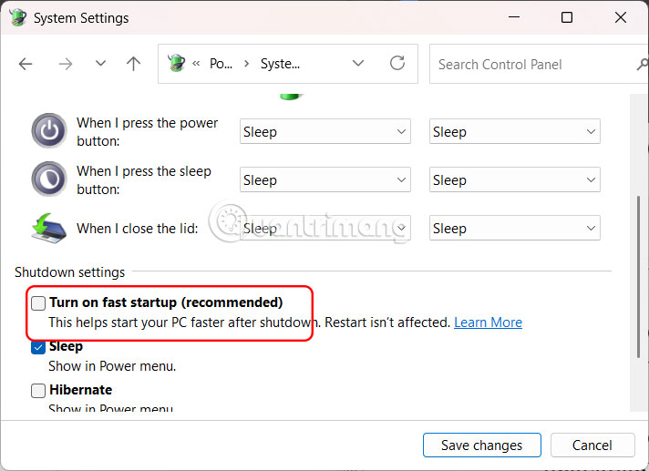Click the Save changes button
This screenshot has height=471, width=649.
tap(481, 445)
